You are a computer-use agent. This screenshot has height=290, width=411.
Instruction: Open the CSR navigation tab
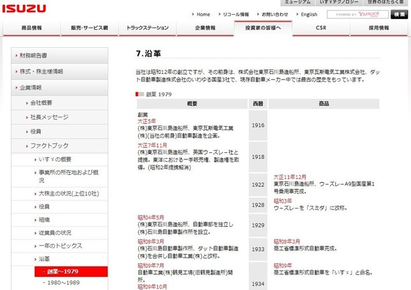point(321,28)
